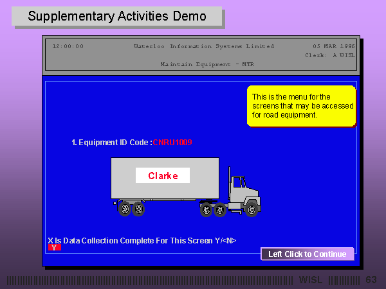Image resolution: width=386 pixels, height=289 pixels.
Task: Click the WISL footer label
Action: click(x=311, y=279)
